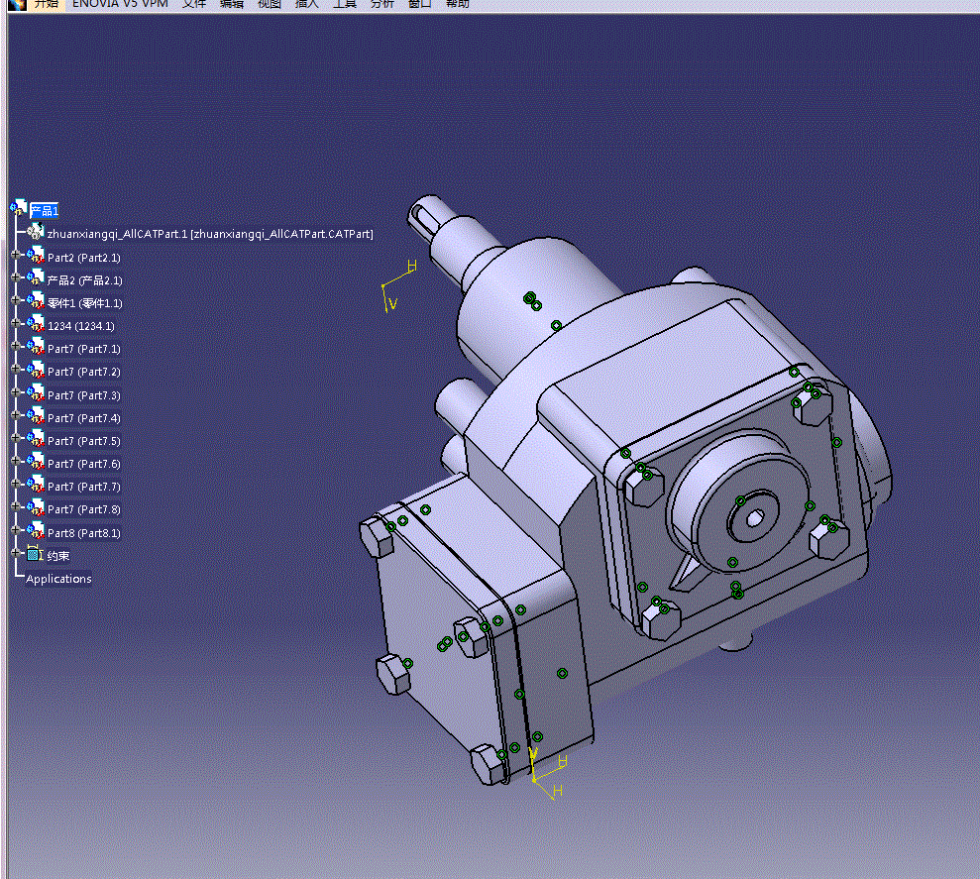
Task: Select the highlighted 产品1 label
Action: [45, 211]
